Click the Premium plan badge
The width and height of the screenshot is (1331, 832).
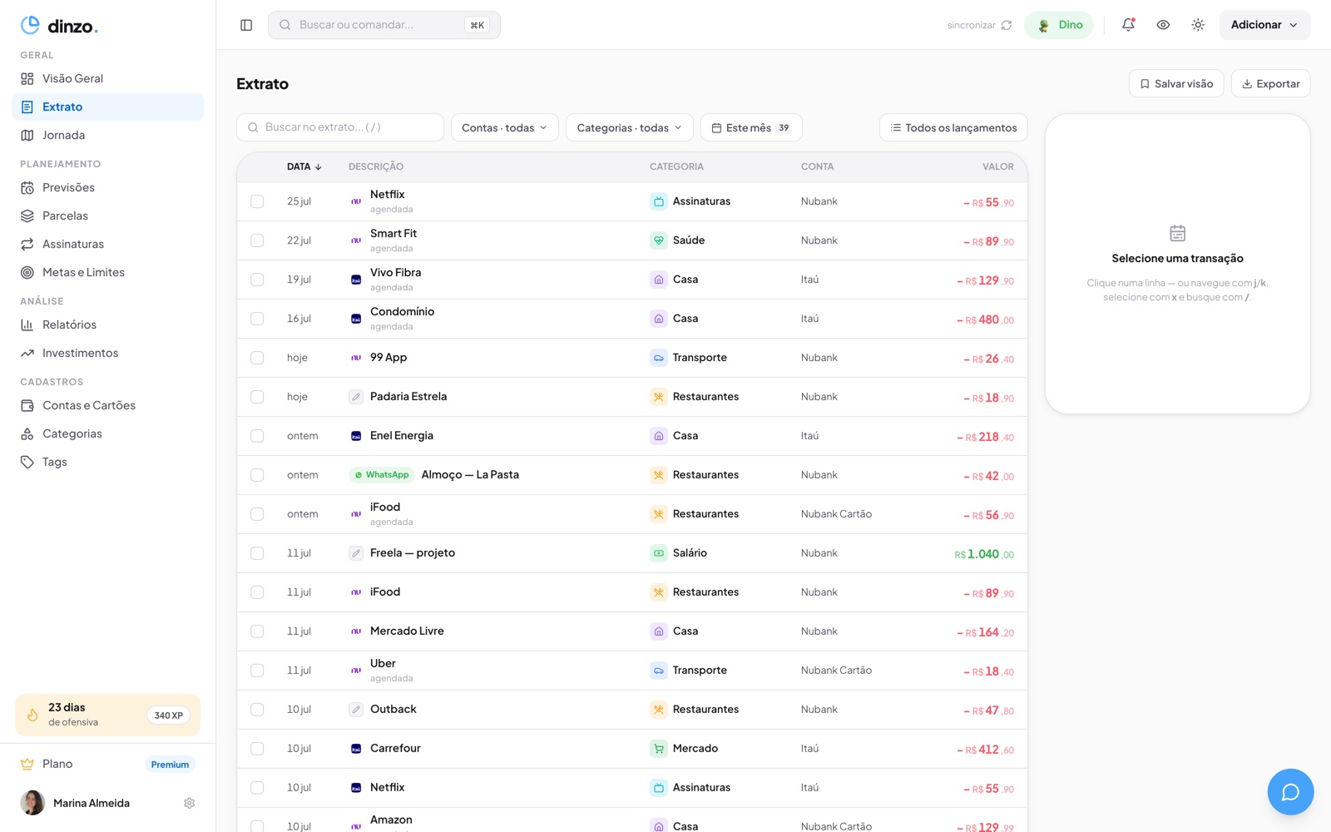coord(170,764)
